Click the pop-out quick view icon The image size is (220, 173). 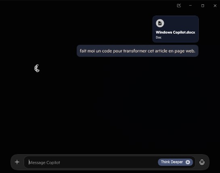(x=179, y=6)
